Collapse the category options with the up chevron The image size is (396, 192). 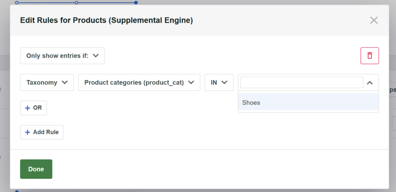click(370, 83)
